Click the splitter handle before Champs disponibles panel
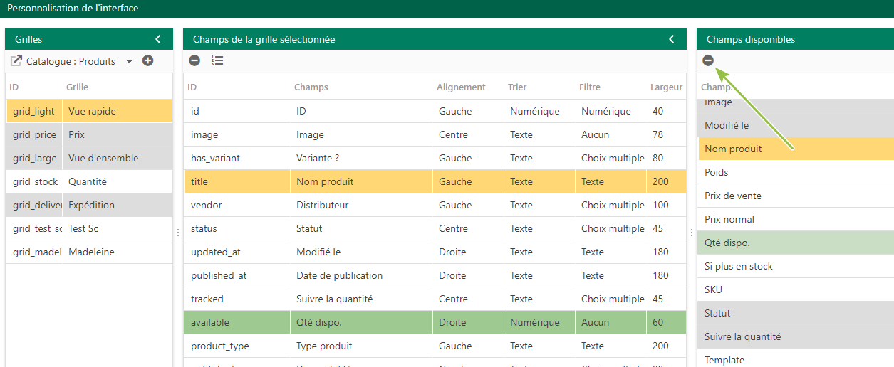 (691, 233)
